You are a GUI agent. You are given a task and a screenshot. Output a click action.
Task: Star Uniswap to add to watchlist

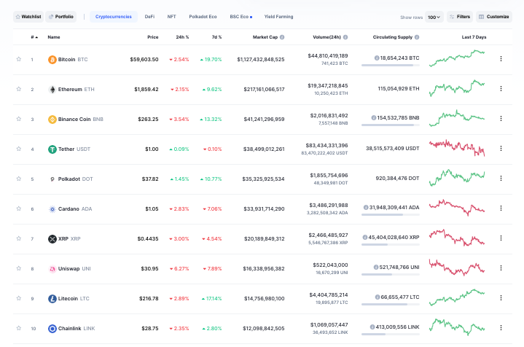point(18,268)
